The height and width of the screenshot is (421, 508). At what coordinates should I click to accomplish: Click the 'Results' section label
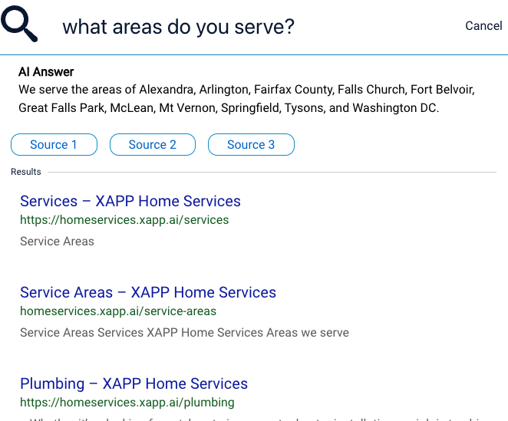tap(26, 172)
